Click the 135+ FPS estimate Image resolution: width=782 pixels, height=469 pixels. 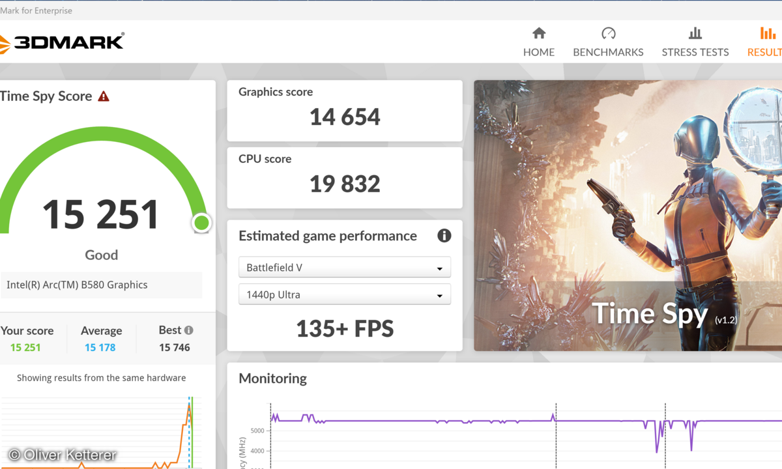click(x=345, y=328)
